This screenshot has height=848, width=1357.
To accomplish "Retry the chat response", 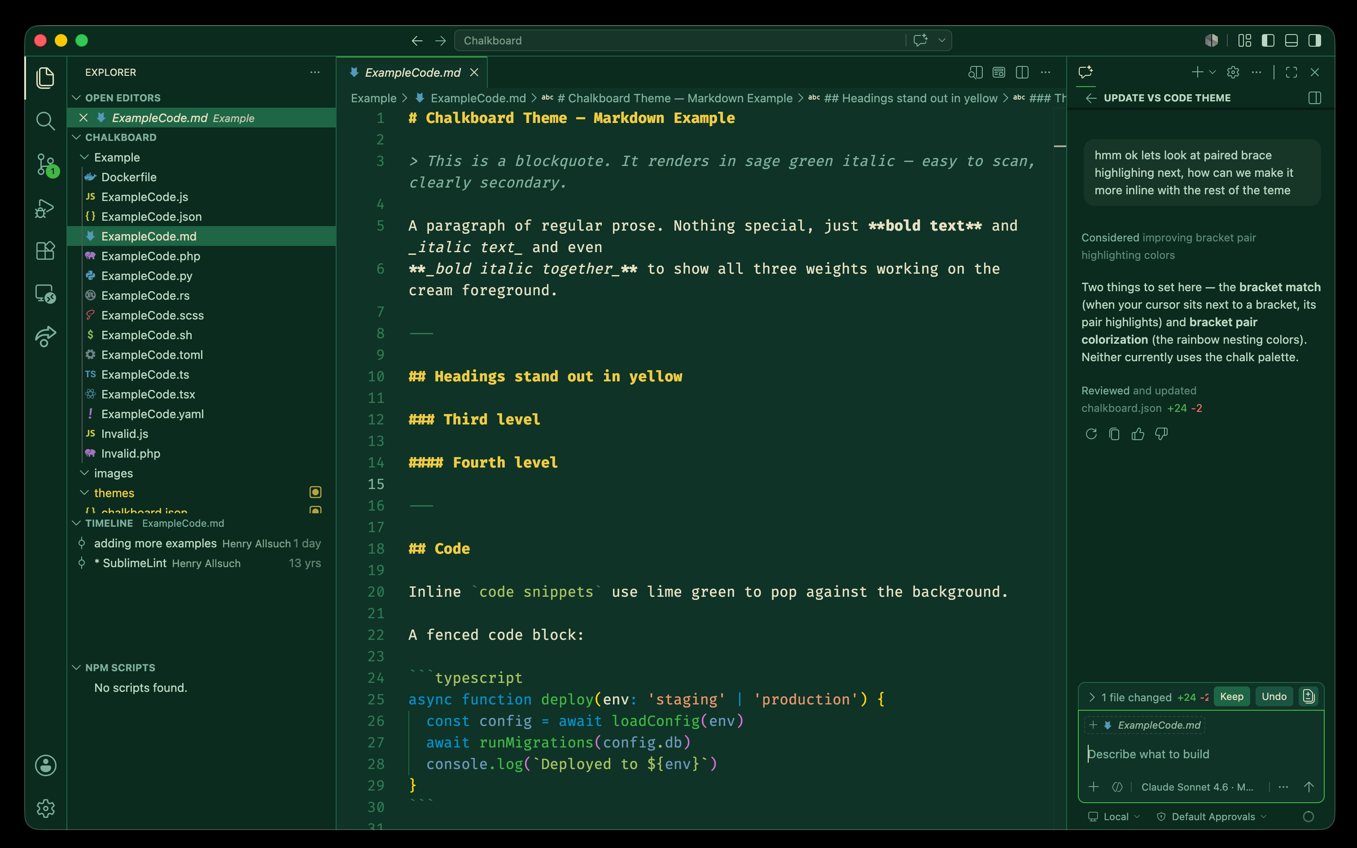I will pos(1090,433).
